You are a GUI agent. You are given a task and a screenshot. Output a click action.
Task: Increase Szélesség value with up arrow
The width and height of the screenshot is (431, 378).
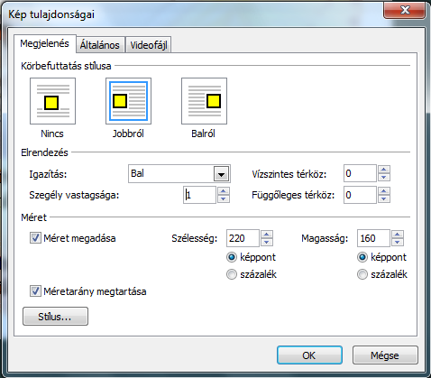coord(267,235)
